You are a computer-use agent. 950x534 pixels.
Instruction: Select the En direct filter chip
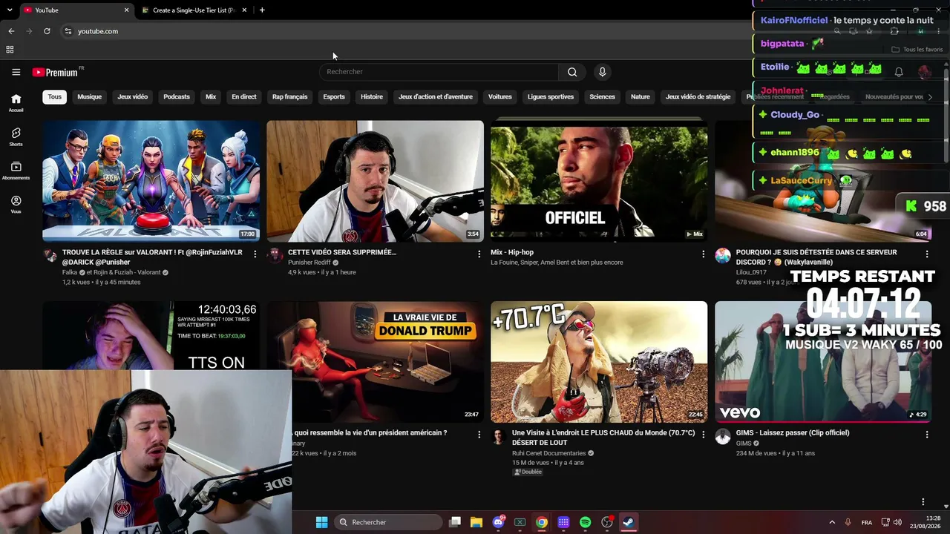(243, 97)
